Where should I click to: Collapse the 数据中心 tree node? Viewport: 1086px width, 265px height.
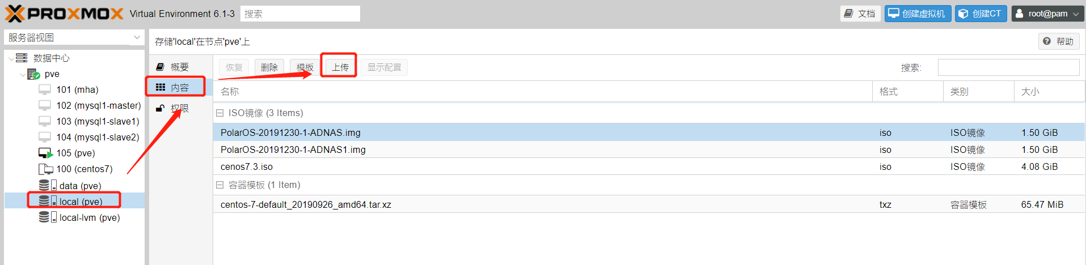pyautogui.click(x=11, y=58)
